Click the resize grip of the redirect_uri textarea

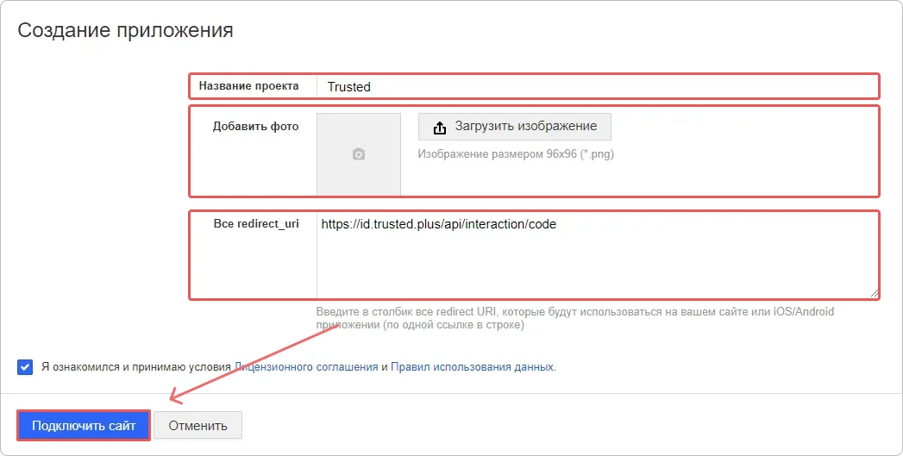coord(875,293)
